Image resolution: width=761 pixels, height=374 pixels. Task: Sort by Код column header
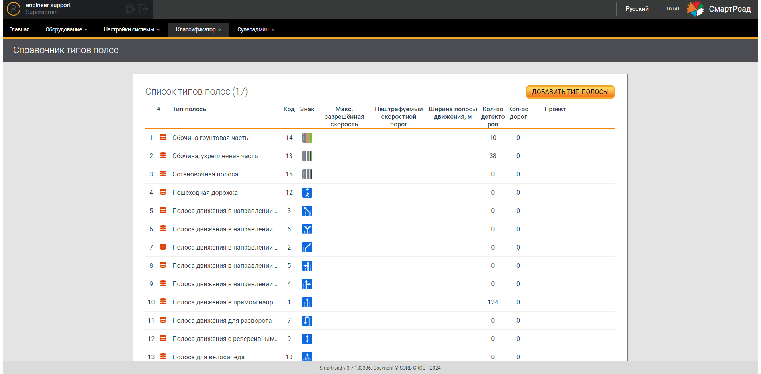[289, 109]
